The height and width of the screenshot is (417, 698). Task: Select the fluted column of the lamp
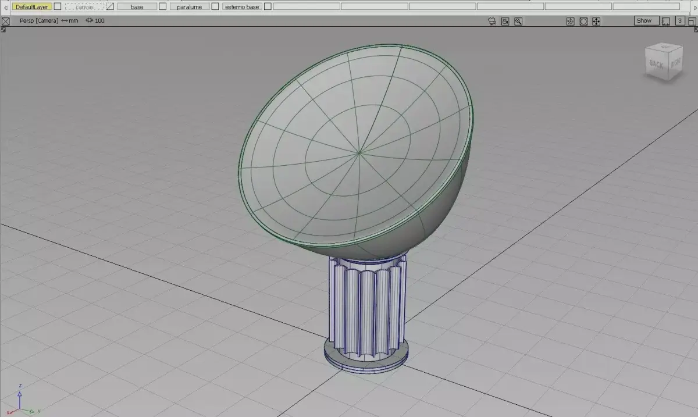click(366, 306)
